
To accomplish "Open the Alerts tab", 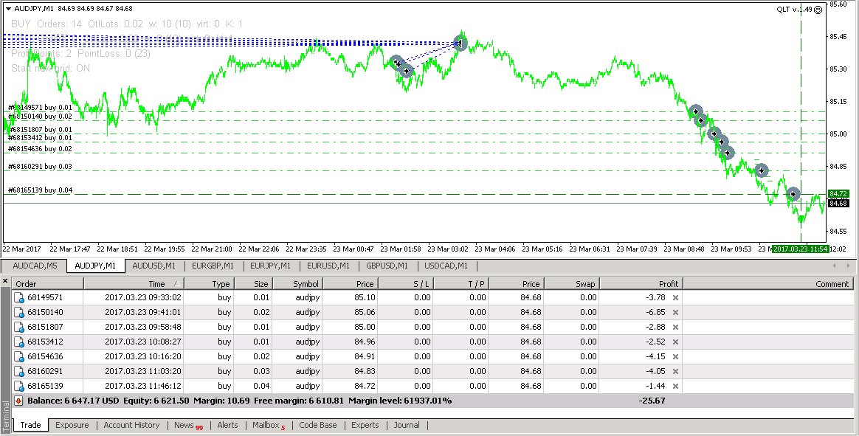I will (227, 425).
